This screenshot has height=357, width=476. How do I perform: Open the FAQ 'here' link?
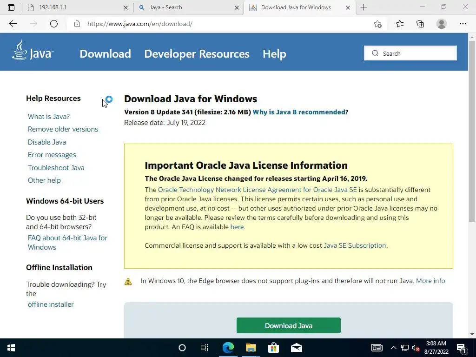[x=237, y=227]
